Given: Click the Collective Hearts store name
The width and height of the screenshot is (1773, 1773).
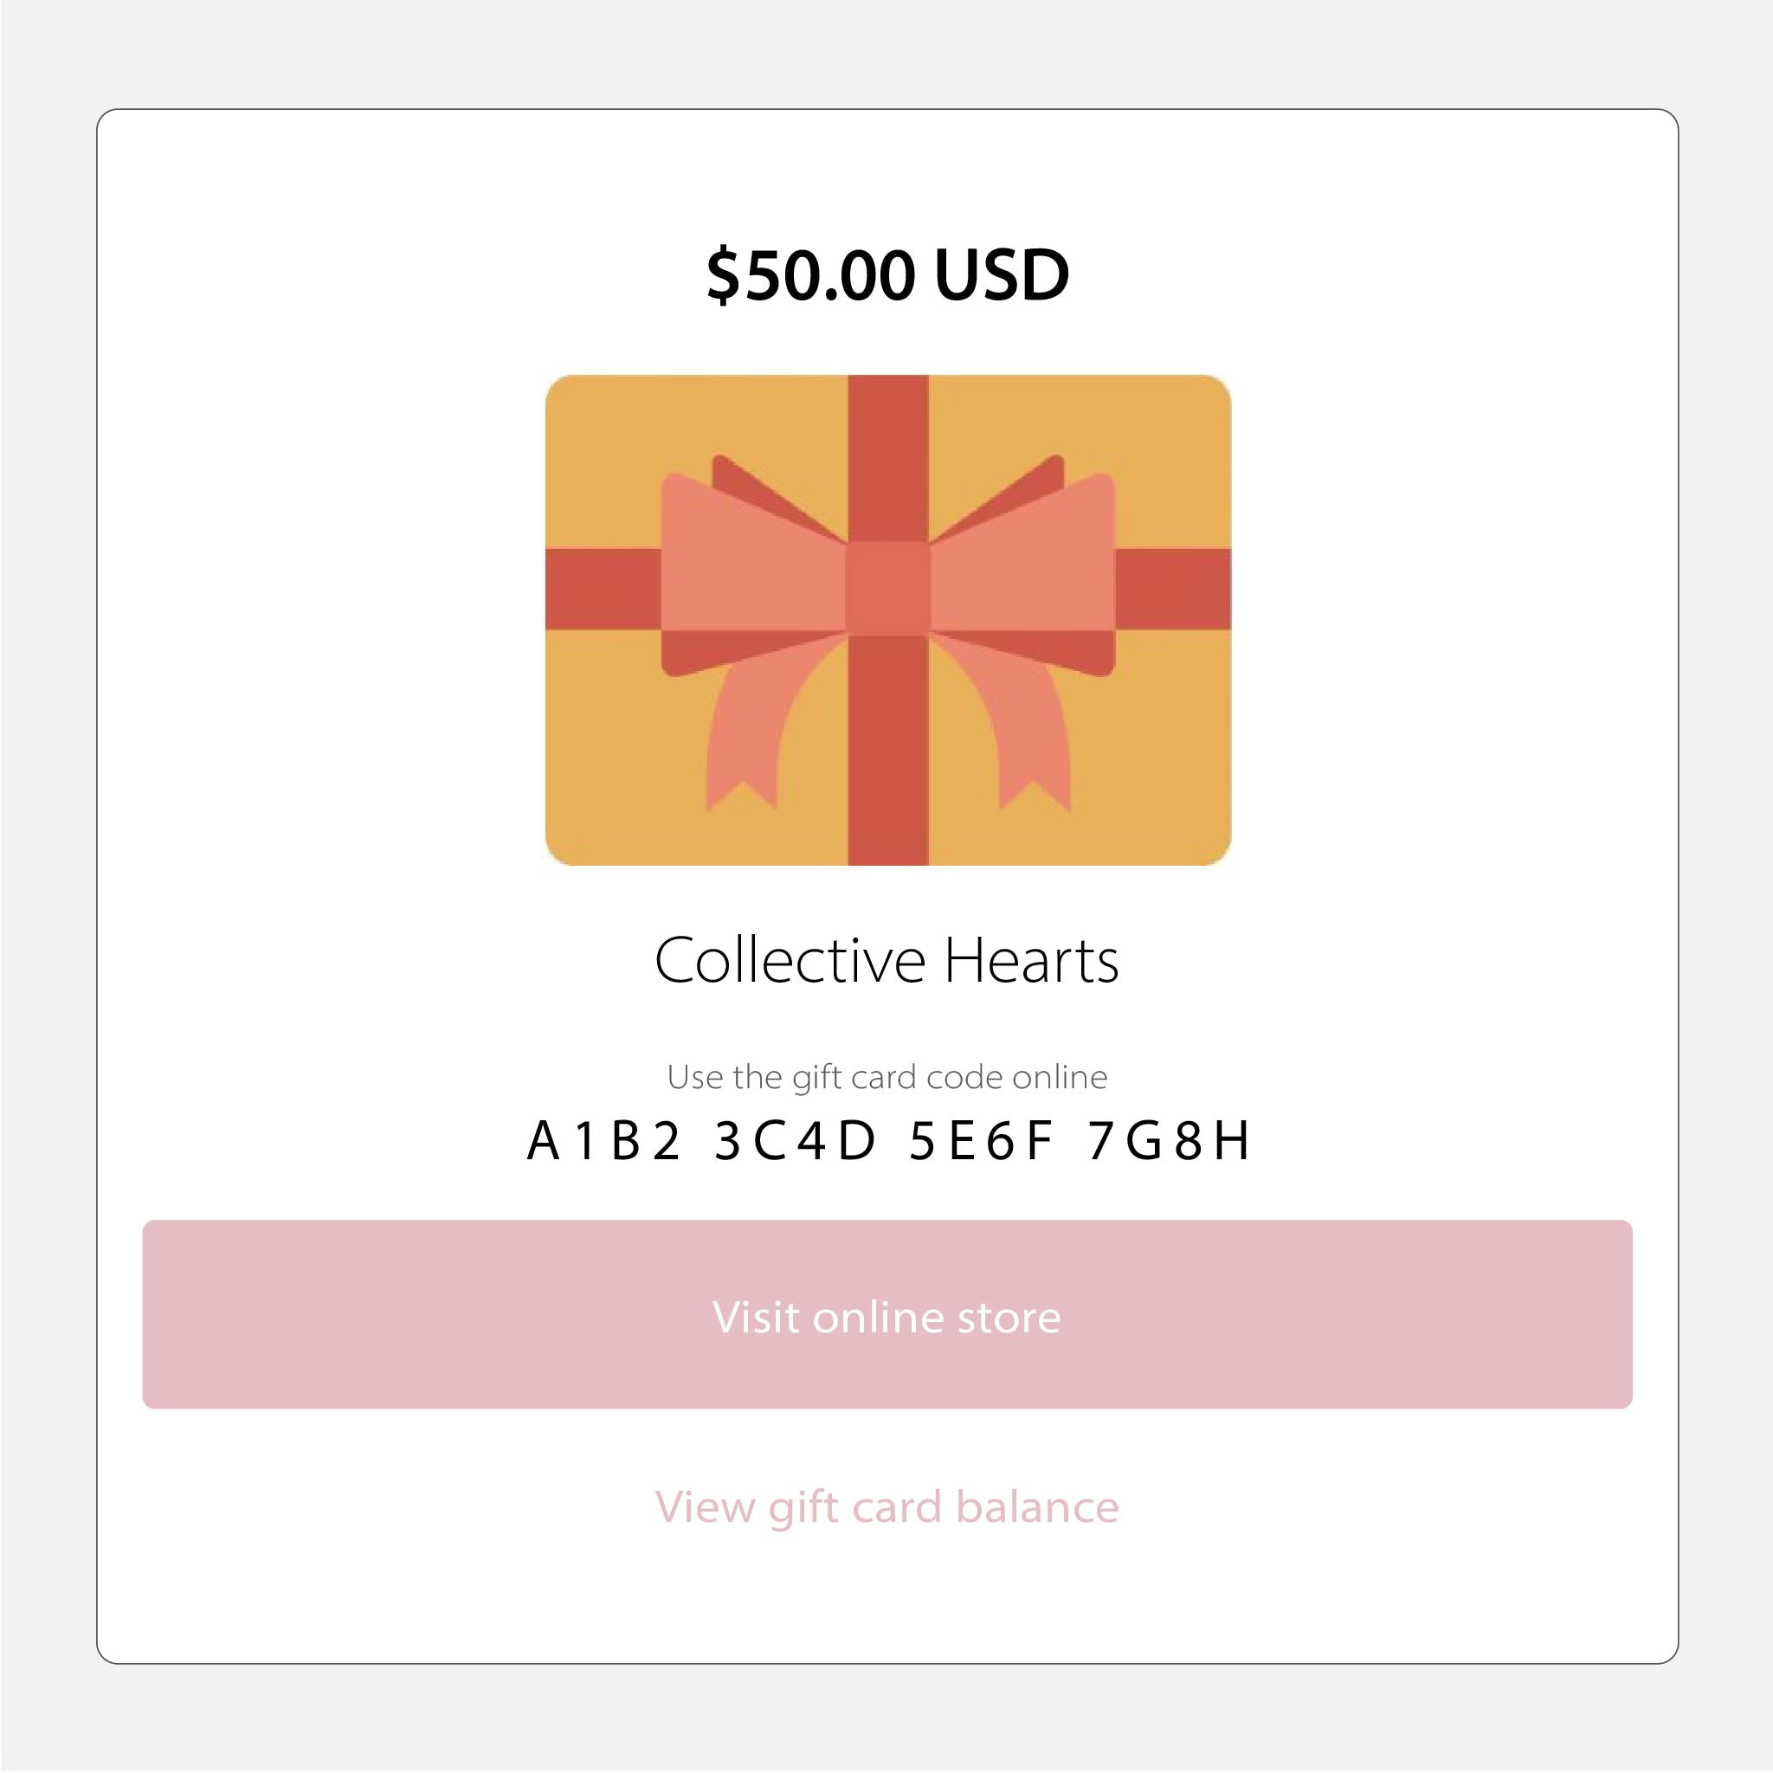Looking at the screenshot, I should tap(886, 961).
